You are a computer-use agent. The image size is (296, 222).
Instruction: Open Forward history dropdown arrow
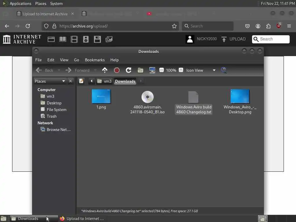pyautogui.click(x=95, y=70)
